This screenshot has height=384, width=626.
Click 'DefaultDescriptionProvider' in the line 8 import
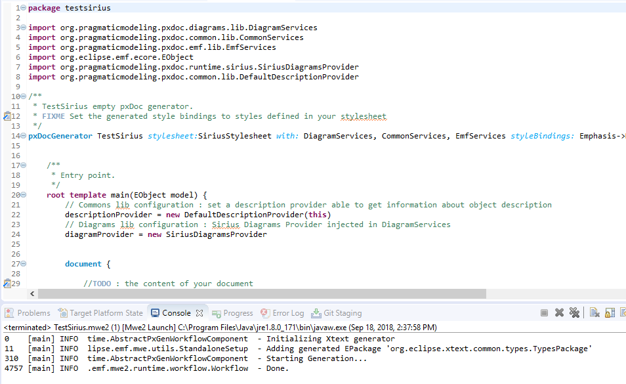[299, 77]
